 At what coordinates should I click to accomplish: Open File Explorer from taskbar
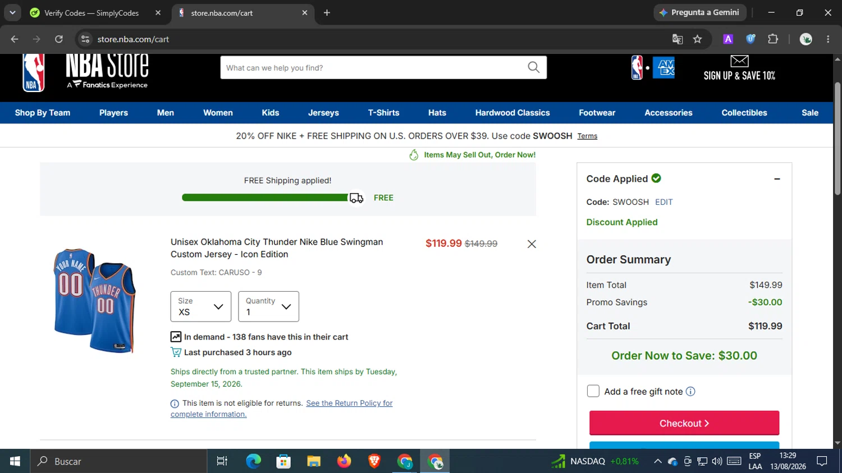click(x=314, y=461)
